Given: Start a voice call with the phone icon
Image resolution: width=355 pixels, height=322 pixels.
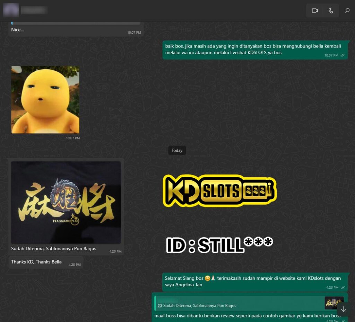Looking at the screenshot, I should [x=331, y=11].
